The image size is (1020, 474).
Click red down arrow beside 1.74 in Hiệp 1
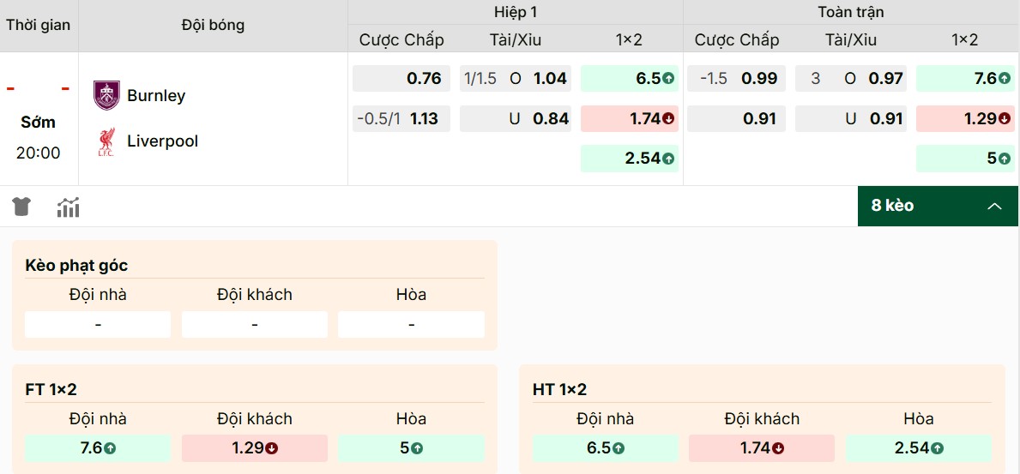pos(668,119)
